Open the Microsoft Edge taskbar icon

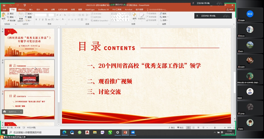[64, 132]
